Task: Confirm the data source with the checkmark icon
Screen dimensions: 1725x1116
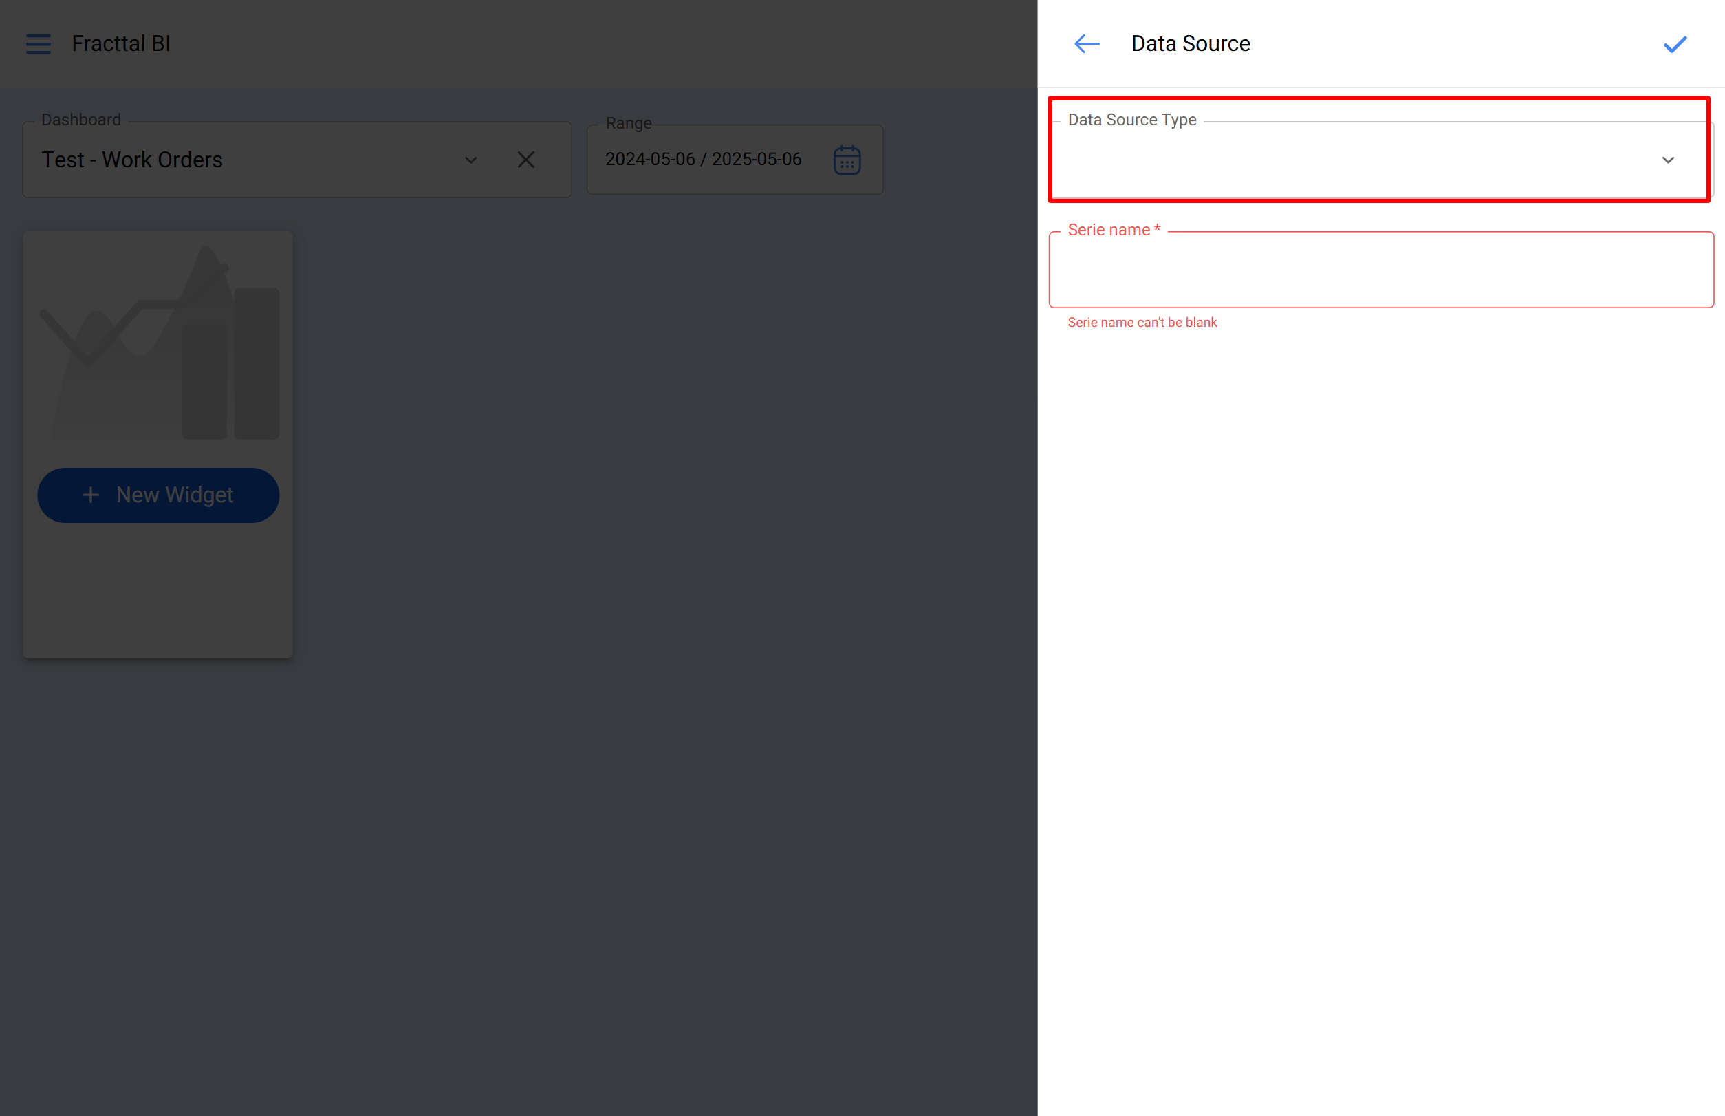Action: pos(1674,44)
